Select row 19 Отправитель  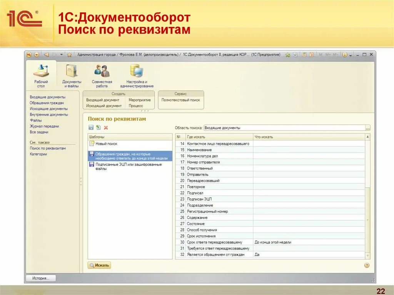point(270,174)
